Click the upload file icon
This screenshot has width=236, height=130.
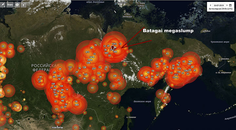pyautogui.click(x=24, y=5)
